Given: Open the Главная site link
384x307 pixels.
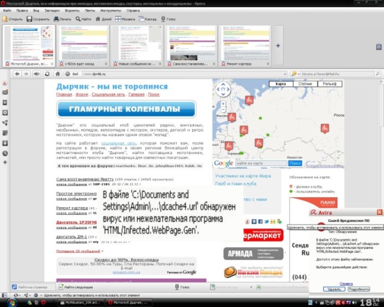Looking at the screenshot, I should coord(64,94).
